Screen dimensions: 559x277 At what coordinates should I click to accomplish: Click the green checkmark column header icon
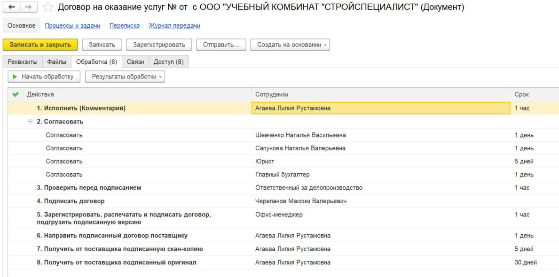(16, 94)
